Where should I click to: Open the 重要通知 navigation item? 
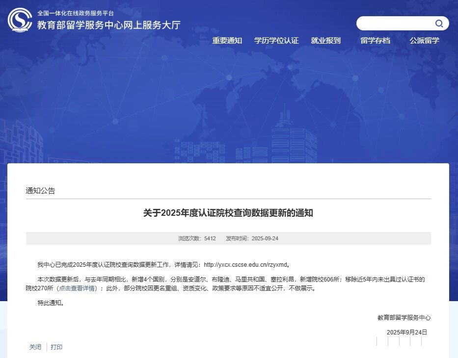[227, 41]
